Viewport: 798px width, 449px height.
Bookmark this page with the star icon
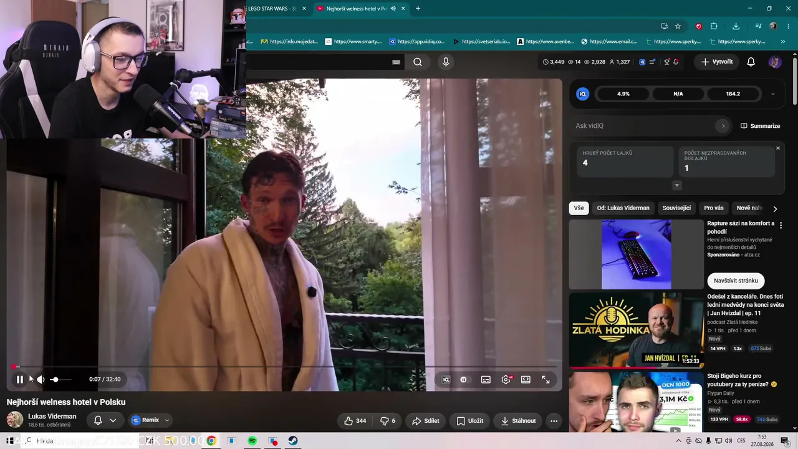pyautogui.click(x=678, y=26)
